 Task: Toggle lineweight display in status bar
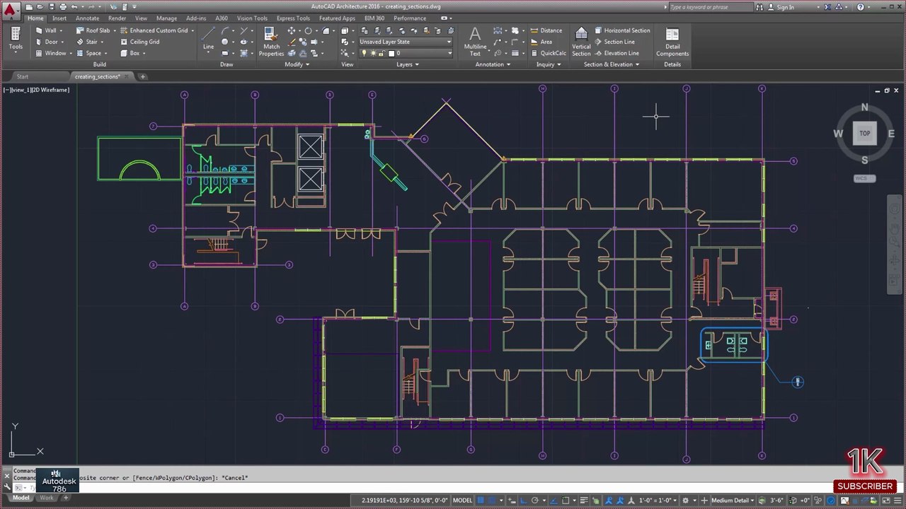[x=584, y=501]
